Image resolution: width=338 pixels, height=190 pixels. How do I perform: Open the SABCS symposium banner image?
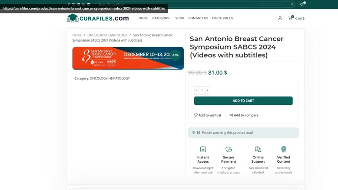tap(128, 58)
